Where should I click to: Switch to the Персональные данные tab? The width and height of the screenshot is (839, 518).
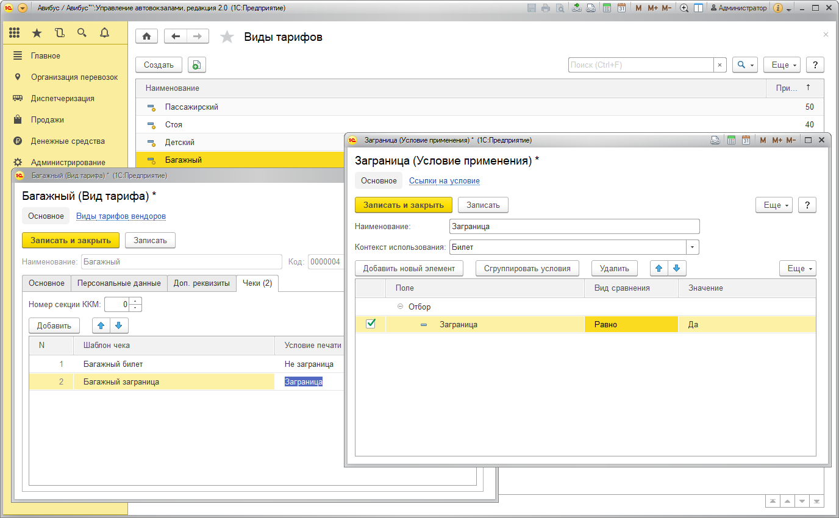click(118, 283)
